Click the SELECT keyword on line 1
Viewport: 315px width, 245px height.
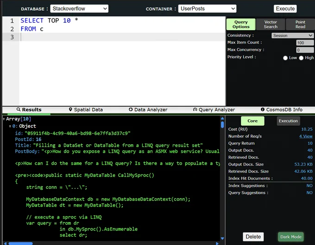32,20
